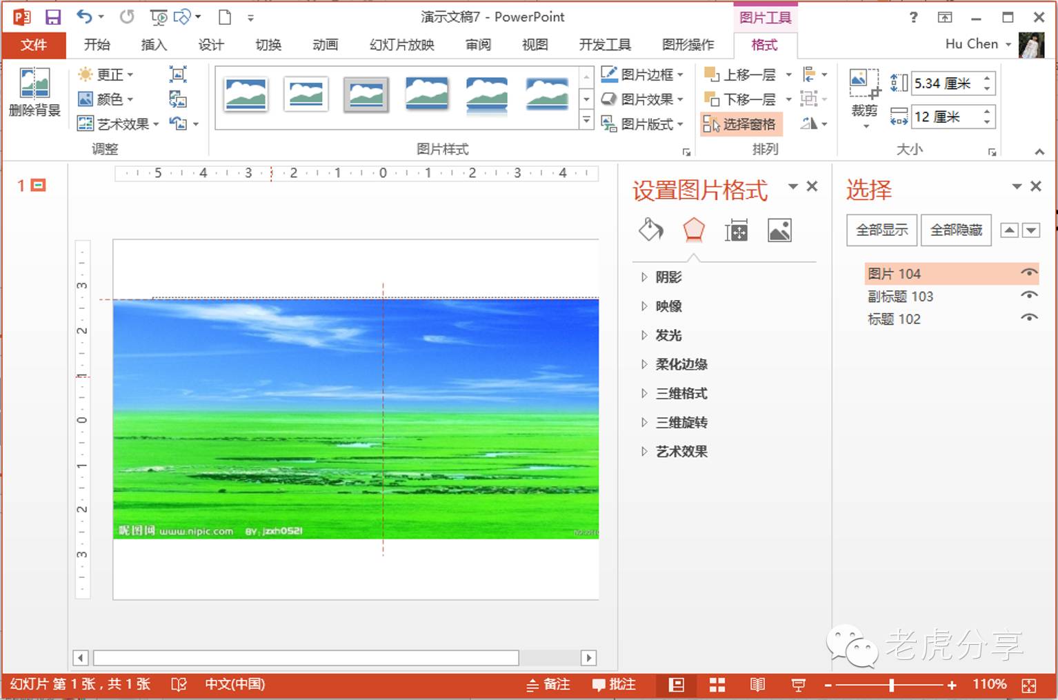Click the Selection Pane (选择窗格) button
The image size is (1058, 700).
[741, 124]
